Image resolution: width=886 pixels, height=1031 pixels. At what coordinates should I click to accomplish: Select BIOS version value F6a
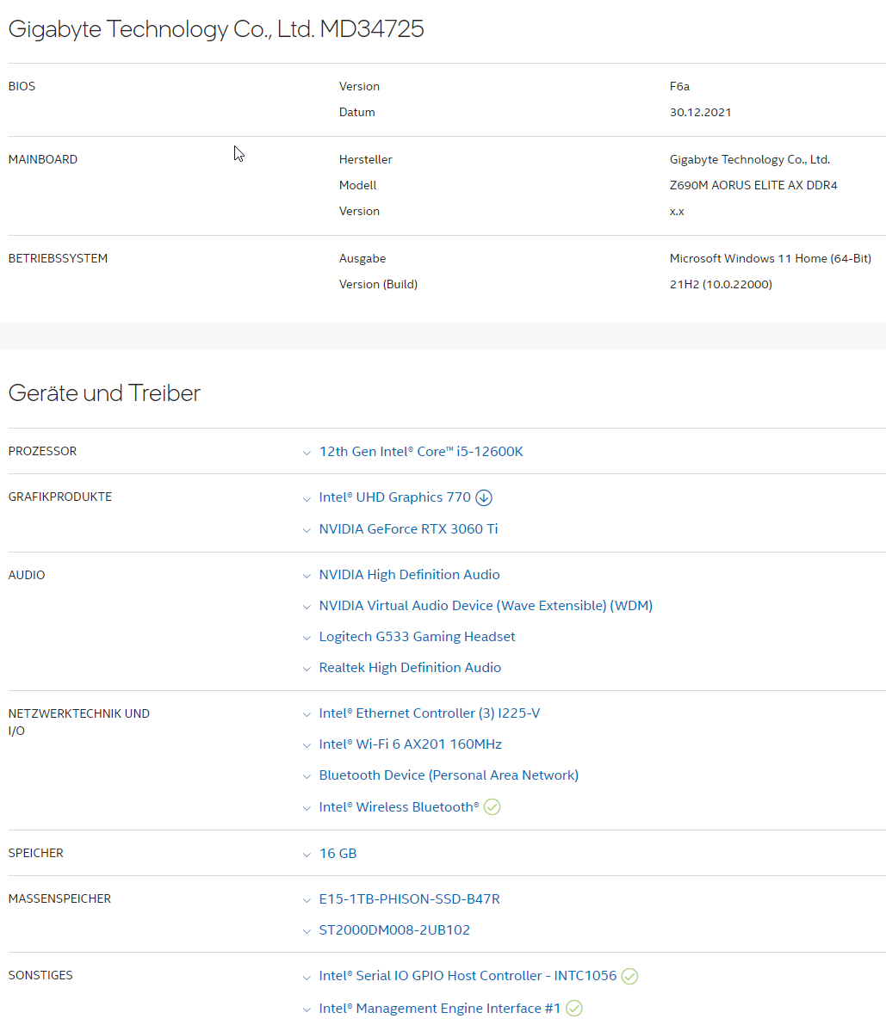(679, 86)
